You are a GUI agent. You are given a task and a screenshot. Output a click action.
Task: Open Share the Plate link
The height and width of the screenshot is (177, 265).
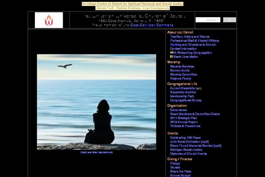point(181,171)
